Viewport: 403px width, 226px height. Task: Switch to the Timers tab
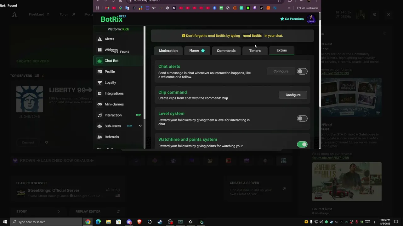(255, 51)
